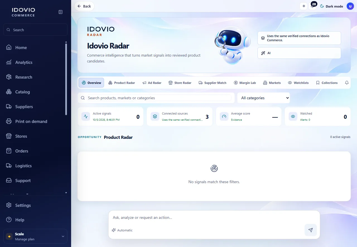Click the AI button in banner
357x247 pixels.
[299, 53]
